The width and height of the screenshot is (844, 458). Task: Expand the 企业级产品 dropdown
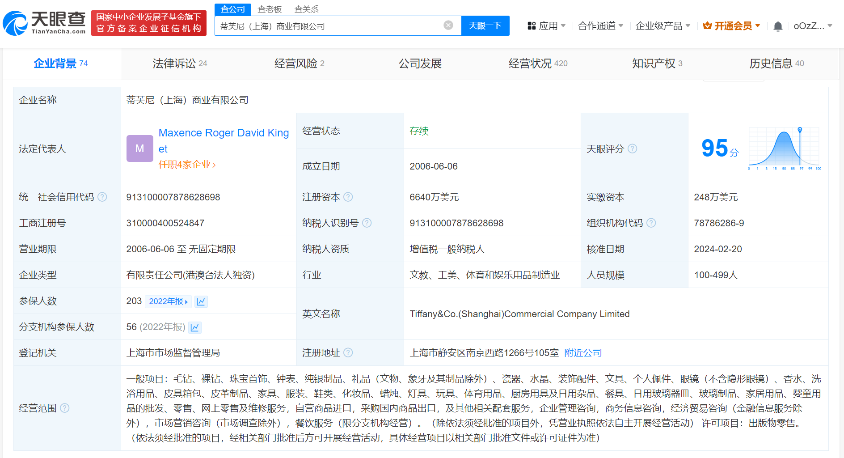tap(663, 26)
